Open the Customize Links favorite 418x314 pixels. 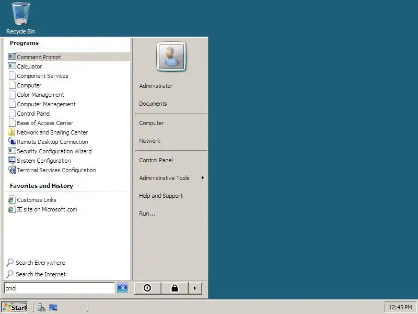click(37, 200)
